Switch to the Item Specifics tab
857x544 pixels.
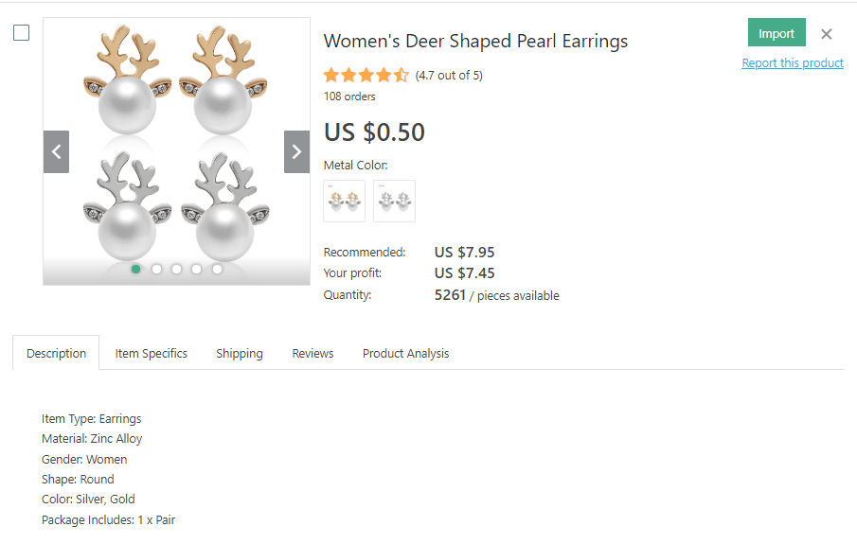pyautogui.click(x=152, y=353)
